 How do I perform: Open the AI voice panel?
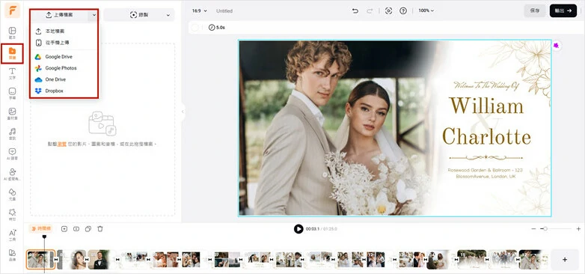tap(12, 154)
